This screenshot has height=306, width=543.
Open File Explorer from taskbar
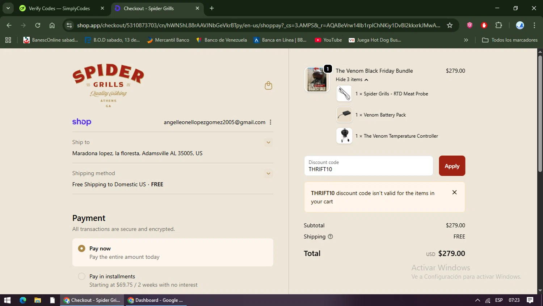tap(38, 300)
